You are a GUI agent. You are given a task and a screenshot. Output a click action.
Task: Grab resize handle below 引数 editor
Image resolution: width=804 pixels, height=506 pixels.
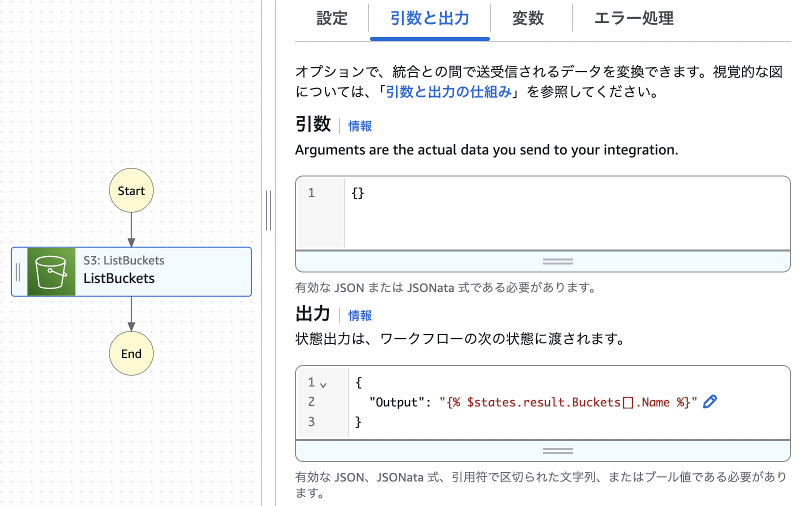(558, 261)
